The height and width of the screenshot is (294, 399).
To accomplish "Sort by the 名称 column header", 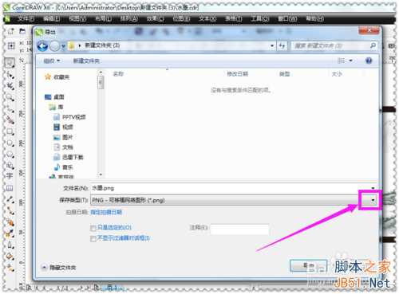I will (x=118, y=74).
